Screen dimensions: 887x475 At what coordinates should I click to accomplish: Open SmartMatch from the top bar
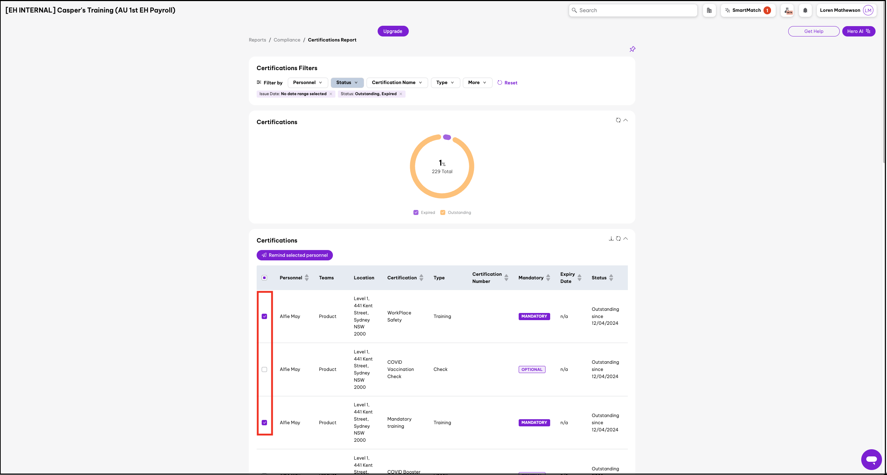[x=747, y=10]
